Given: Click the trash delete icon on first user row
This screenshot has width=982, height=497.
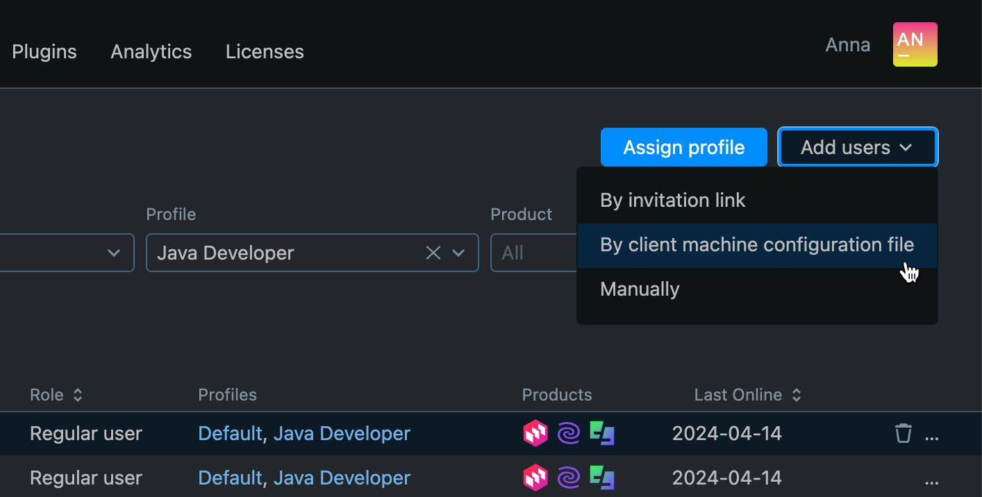Looking at the screenshot, I should (x=903, y=433).
